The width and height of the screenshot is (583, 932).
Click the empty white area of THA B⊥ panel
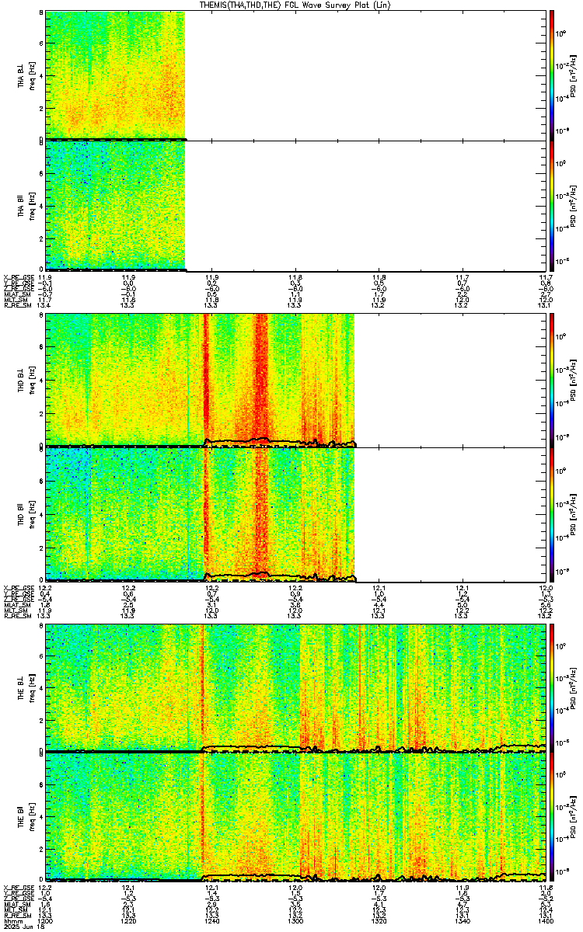point(364,75)
